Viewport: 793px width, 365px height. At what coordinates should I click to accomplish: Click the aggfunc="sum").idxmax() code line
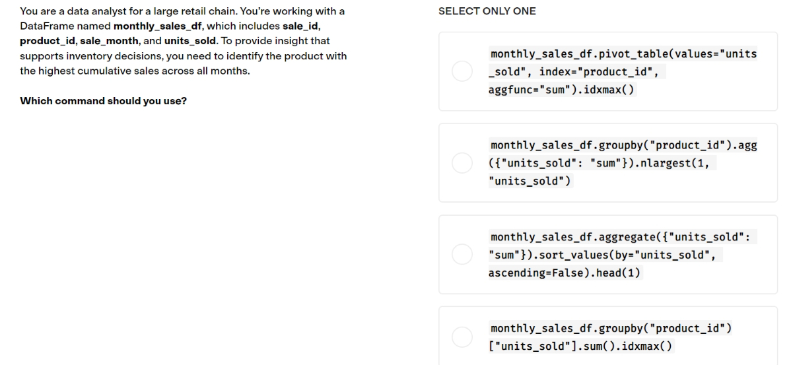(x=561, y=90)
